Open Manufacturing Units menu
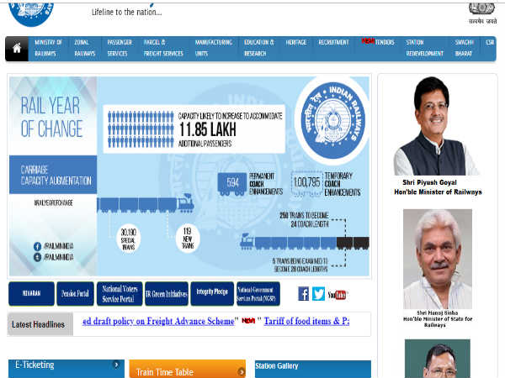 click(x=214, y=48)
